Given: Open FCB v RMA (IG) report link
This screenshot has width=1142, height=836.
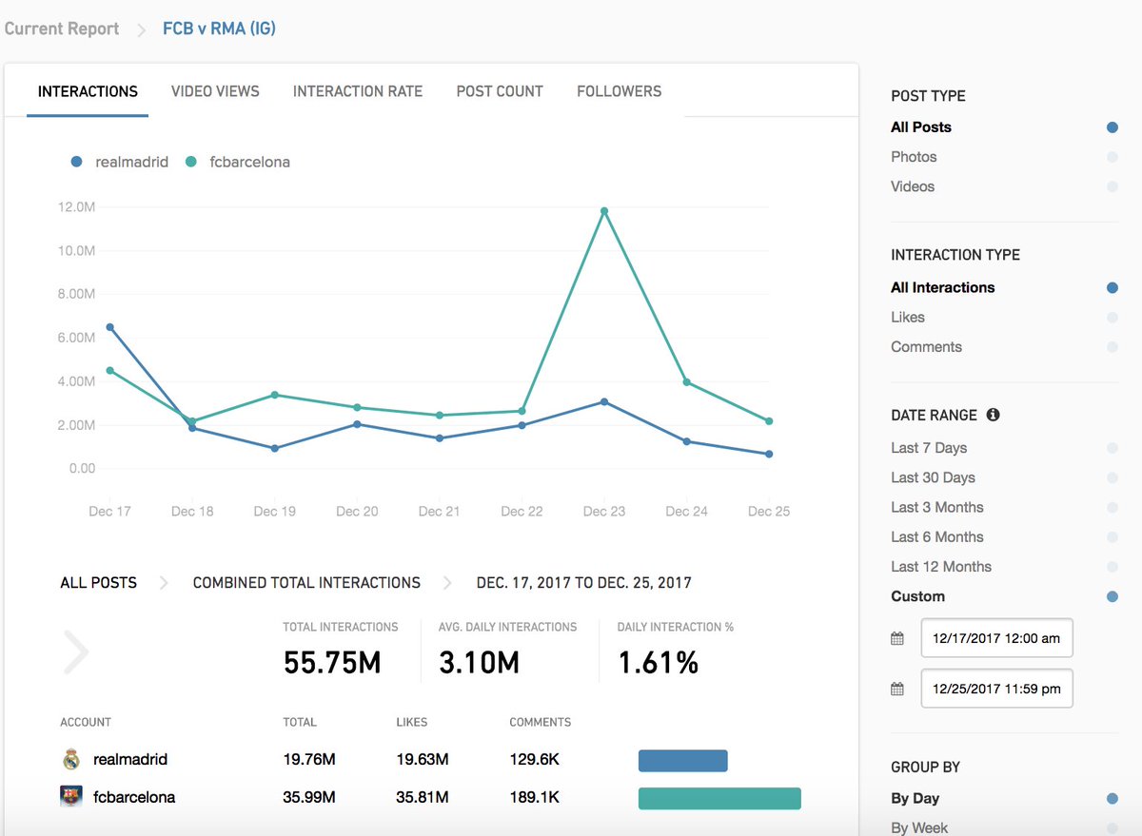Looking at the screenshot, I should point(219,29).
